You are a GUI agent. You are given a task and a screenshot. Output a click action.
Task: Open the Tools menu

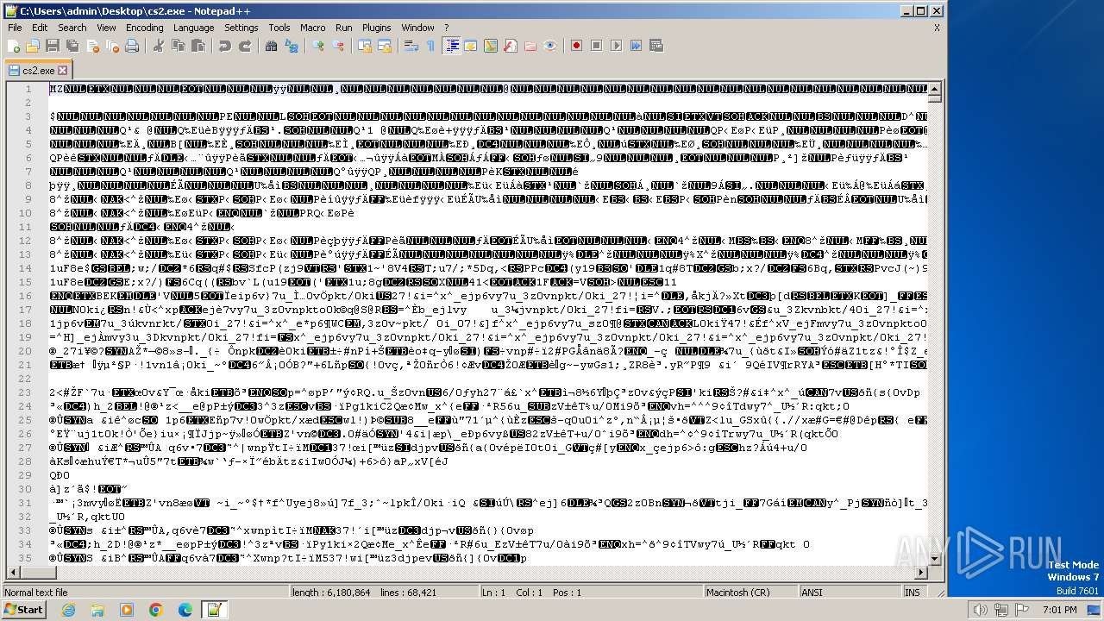279,28
